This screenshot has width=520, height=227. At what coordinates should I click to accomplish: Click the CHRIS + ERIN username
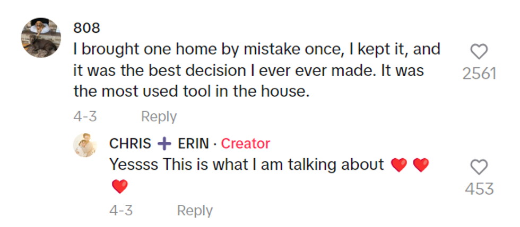point(159,143)
